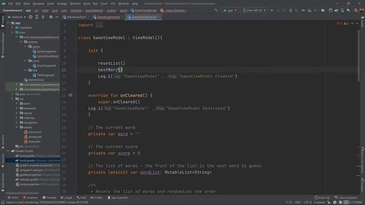
Task: Collapse the Gradle Scripts node
Action: (8, 151)
